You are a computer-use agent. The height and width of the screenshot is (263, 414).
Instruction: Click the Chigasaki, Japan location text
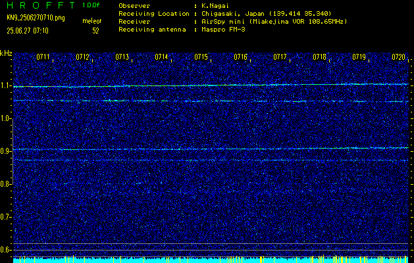[x=266, y=14]
